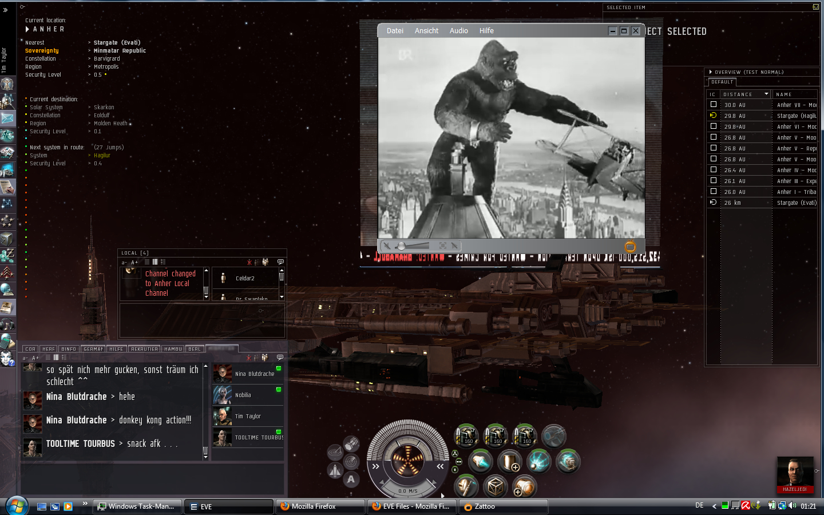Collapse the ANHER current location triangle
This screenshot has height=515, width=824.
27,29
